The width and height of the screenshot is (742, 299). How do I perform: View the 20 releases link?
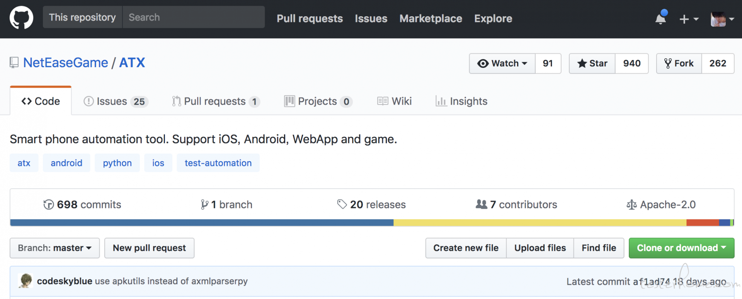point(371,204)
